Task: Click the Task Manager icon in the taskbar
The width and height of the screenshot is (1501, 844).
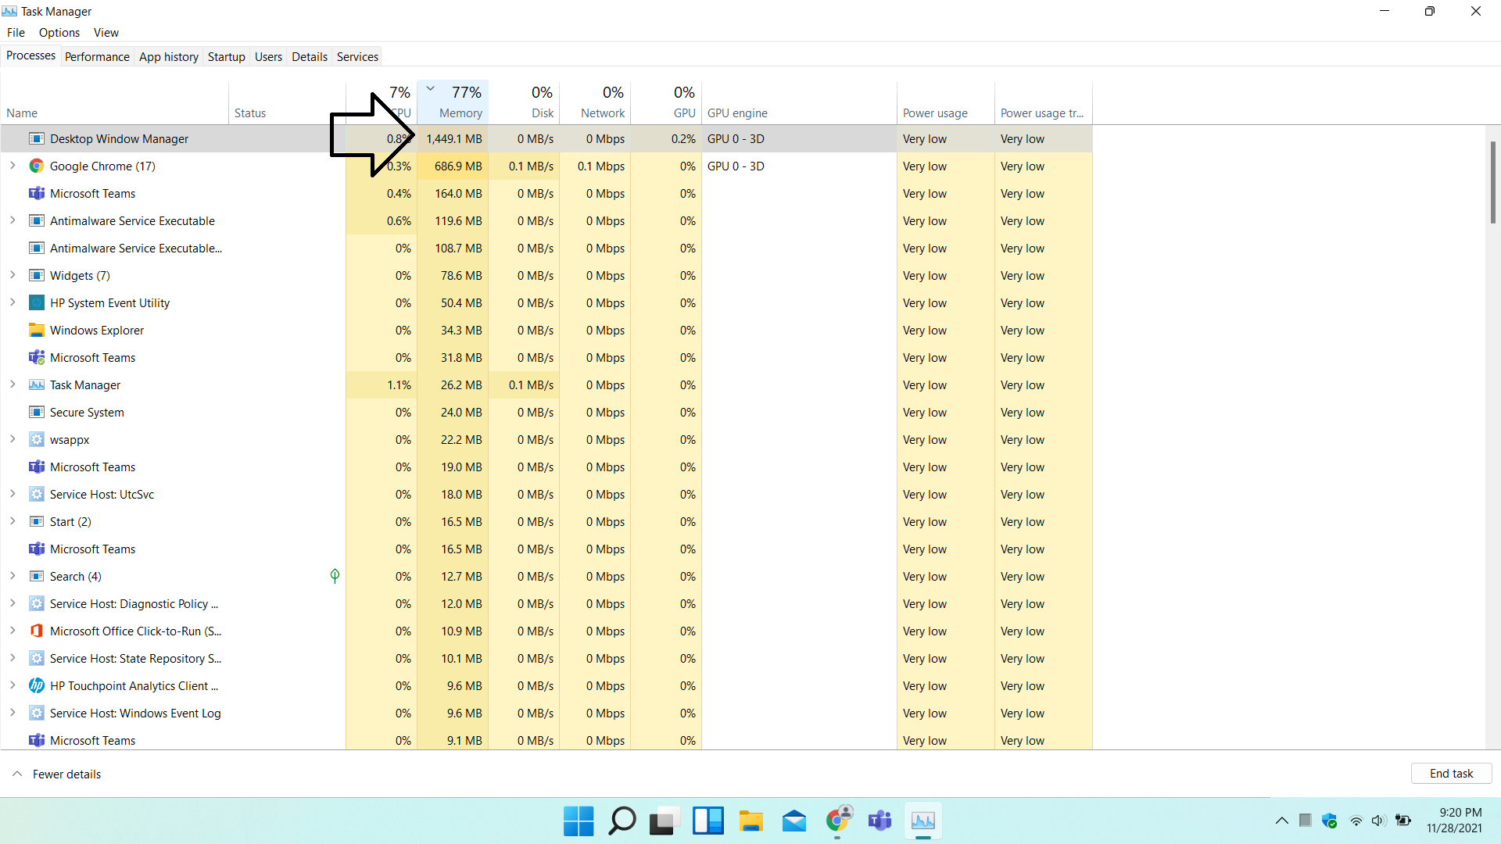Action: pos(922,821)
